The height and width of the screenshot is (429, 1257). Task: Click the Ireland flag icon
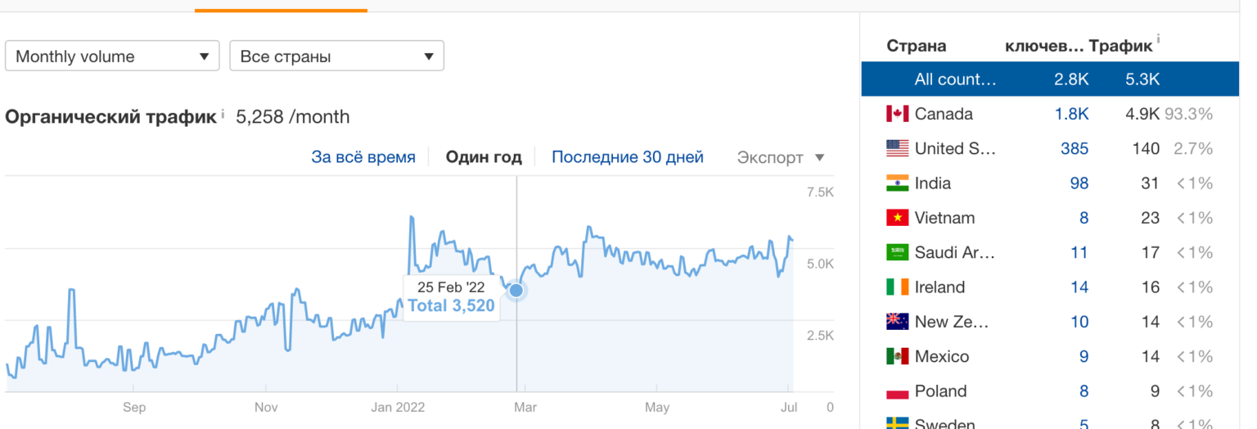click(897, 287)
